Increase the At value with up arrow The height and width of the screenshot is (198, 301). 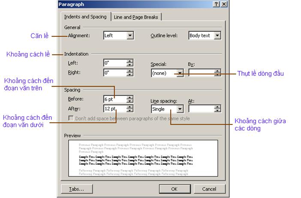pos(217,107)
